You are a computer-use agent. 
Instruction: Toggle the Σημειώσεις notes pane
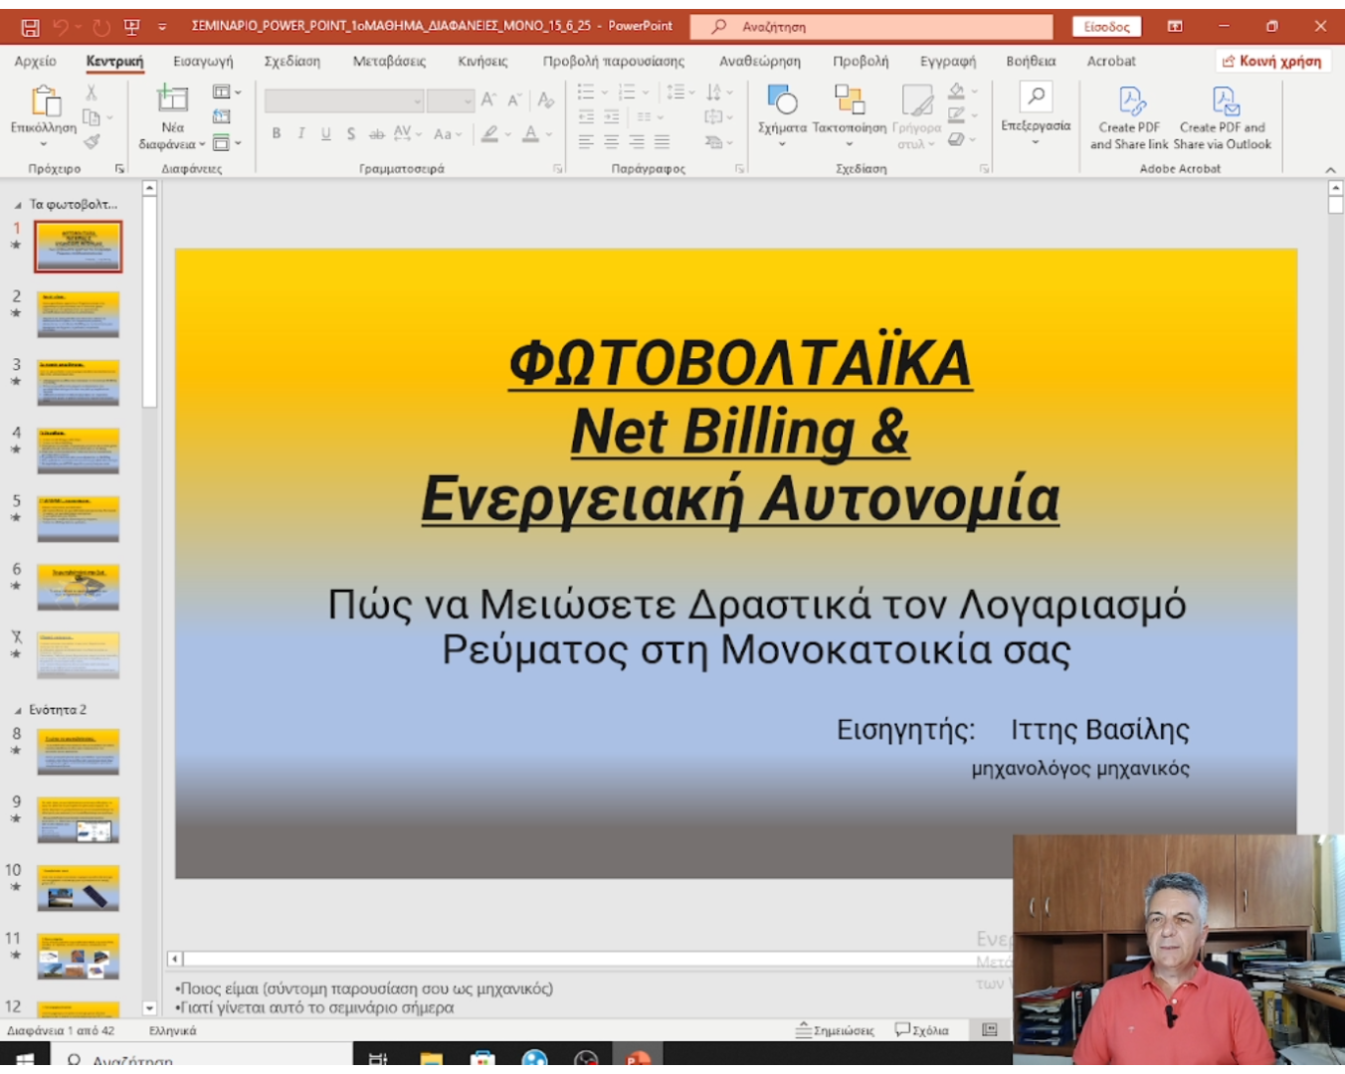pyautogui.click(x=835, y=1030)
